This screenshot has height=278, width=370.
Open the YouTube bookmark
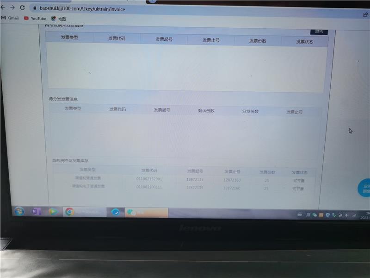tap(35, 19)
